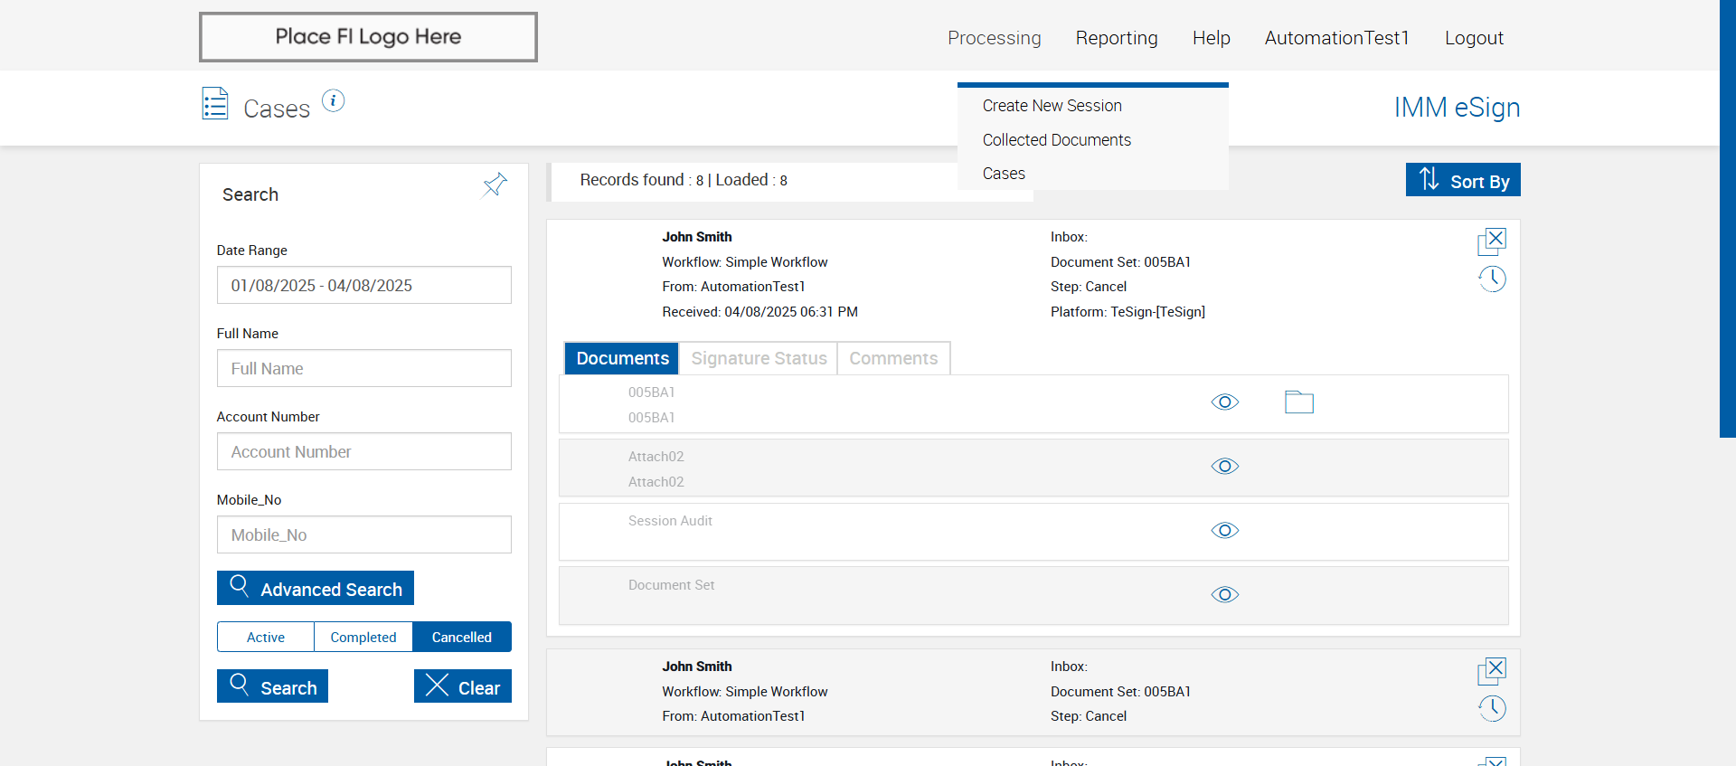This screenshot has height=766, width=1736.
Task: Choose Create New Session from Processing menu
Action: [1052, 106]
